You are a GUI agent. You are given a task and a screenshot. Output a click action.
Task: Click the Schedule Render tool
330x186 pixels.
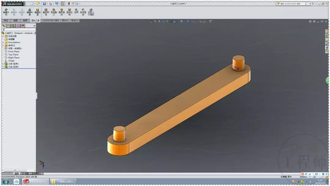pos(83,12)
